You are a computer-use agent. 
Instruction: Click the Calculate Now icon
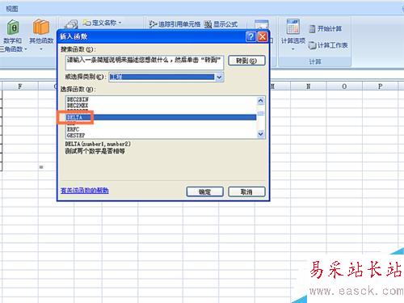coord(312,28)
